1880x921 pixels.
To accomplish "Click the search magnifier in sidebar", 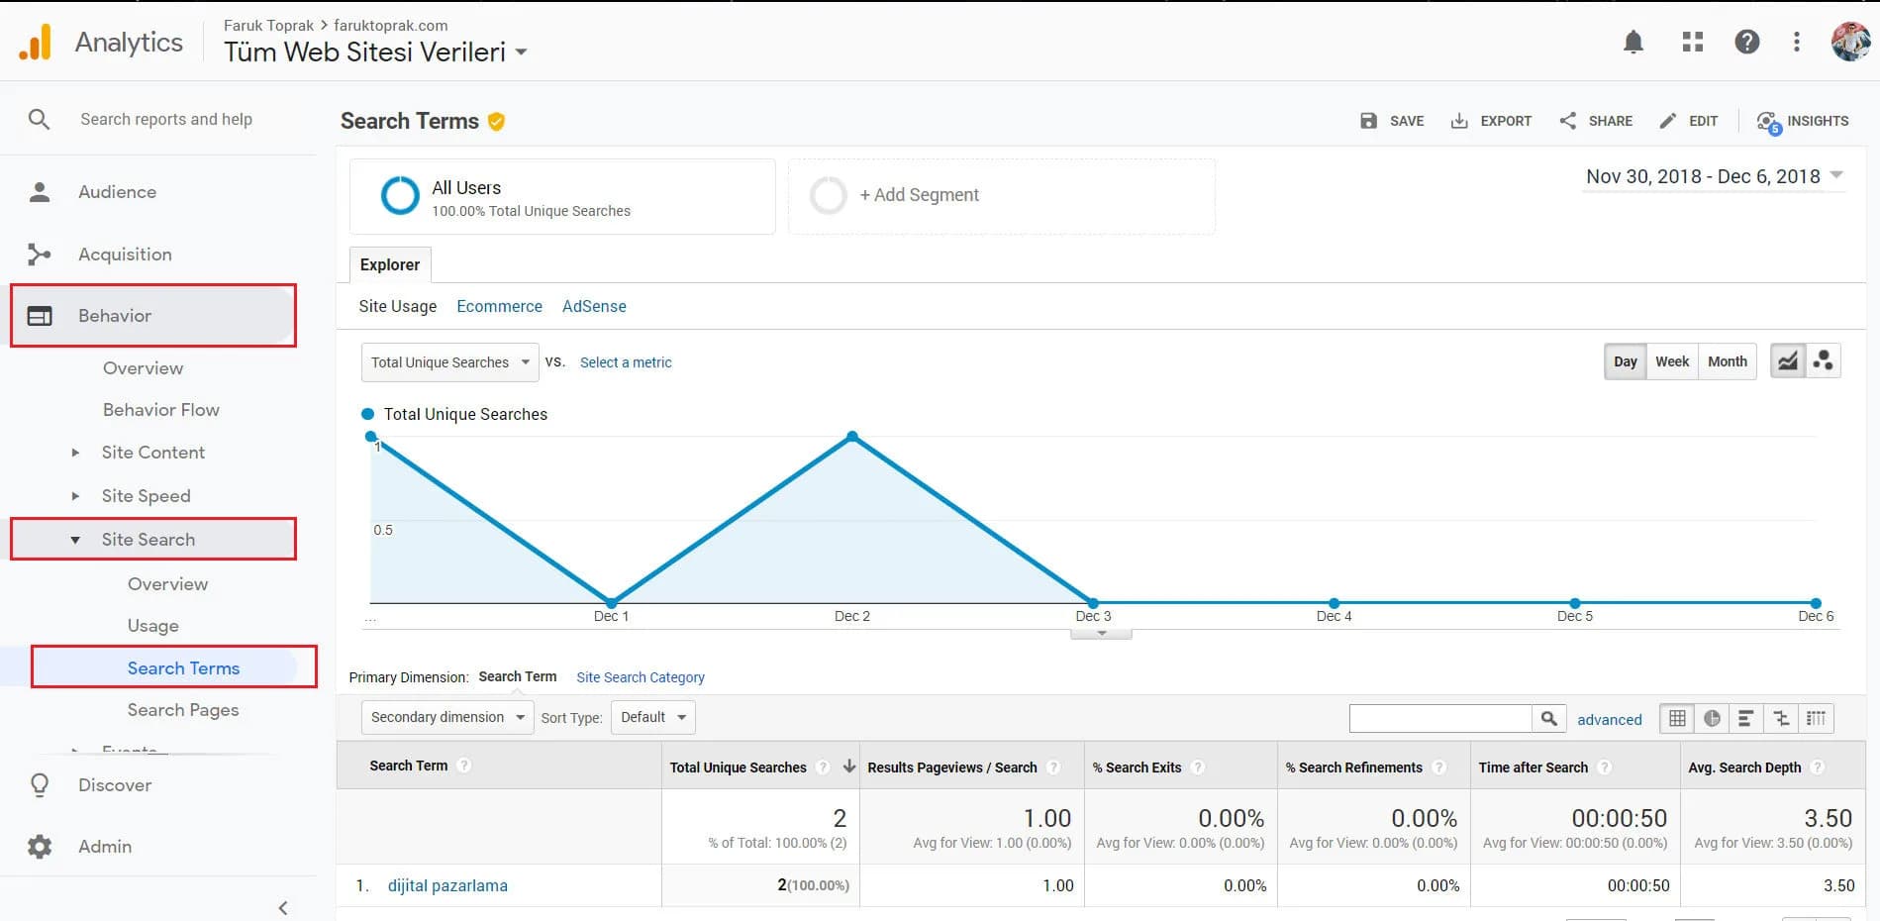I will tap(39, 119).
